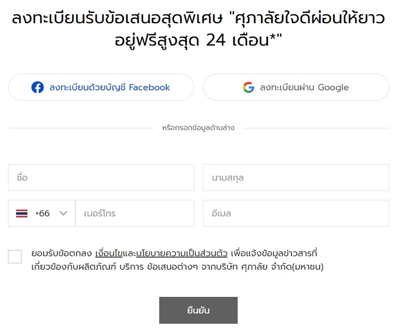Click the ลงทะเบียนรับข้อเสนอสุดพิเศษ heading text
This screenshot has height=330, width=396.
tap(117, 18)
